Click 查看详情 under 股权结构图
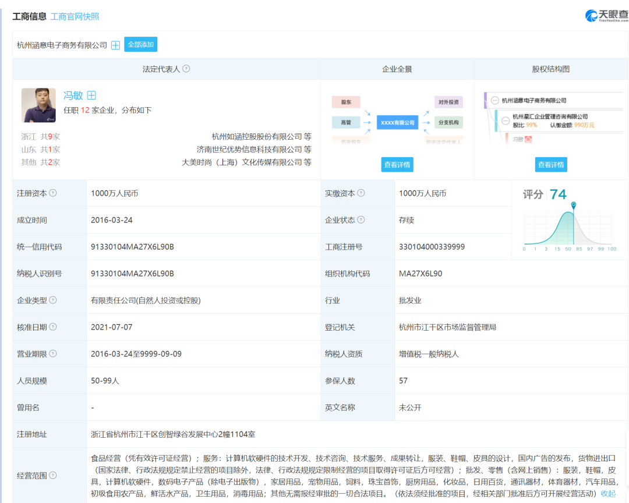The height and width of the screenshot is (503, 629). point(551,164)
